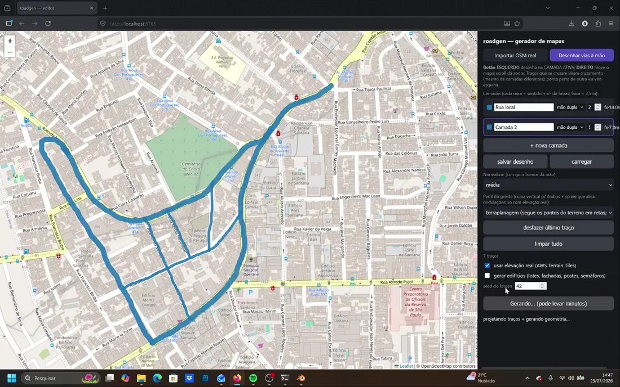Undo stroke with desfazer último traço

pos(548,228)
